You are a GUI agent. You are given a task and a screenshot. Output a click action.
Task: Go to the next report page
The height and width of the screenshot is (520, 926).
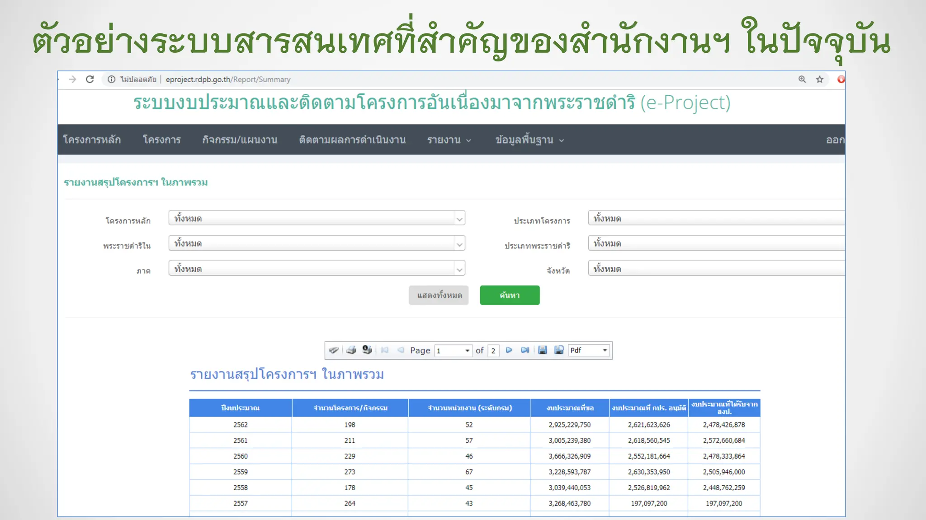(509, 350)
